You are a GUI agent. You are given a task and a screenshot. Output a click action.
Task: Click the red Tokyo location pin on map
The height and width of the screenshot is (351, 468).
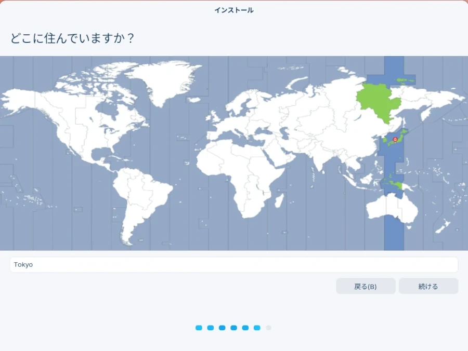[x=395, y=140]
